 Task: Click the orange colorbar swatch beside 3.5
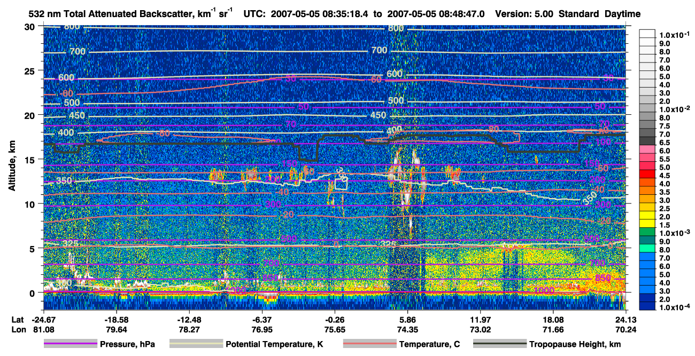(x=647, y=190)
